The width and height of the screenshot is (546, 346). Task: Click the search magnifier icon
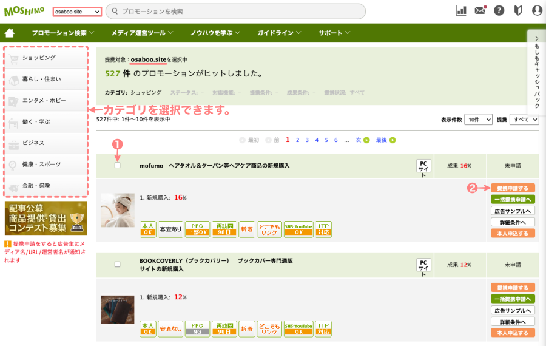(115, 11)
